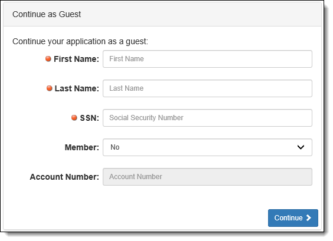This screenshot has height=241, width=333.
Task: Focus the Social Security Number field
Action: tap(207, 118)
